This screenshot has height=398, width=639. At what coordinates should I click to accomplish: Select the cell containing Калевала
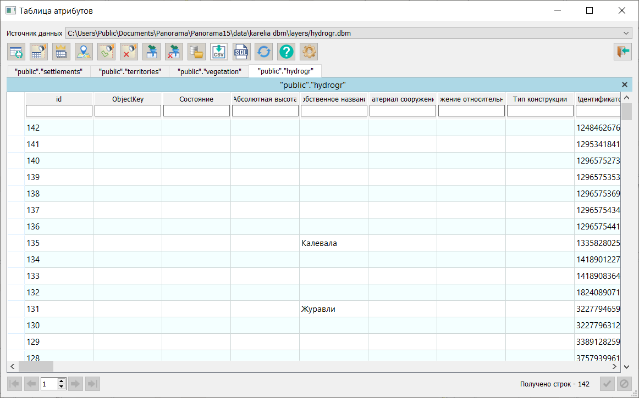333,243
